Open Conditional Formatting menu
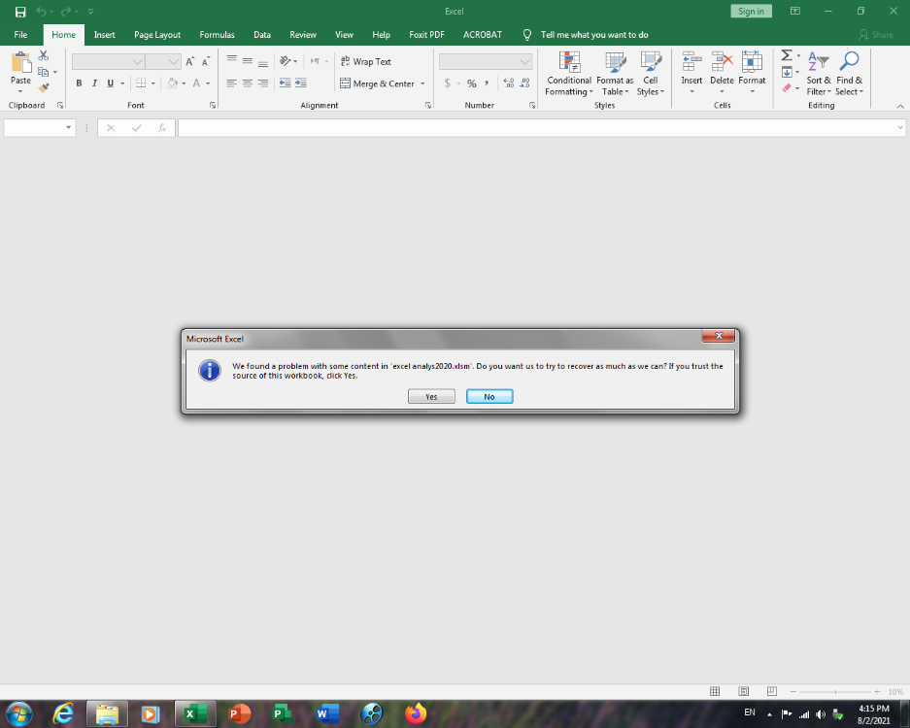 [569, 74]
